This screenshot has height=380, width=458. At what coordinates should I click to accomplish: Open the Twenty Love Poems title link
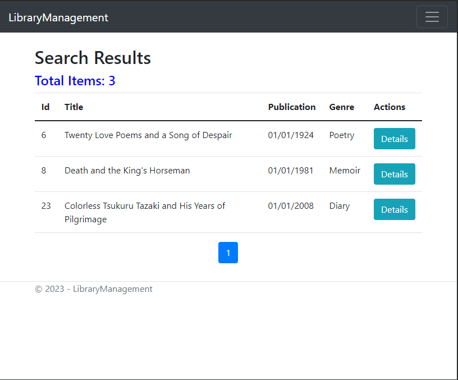(148, 135)
